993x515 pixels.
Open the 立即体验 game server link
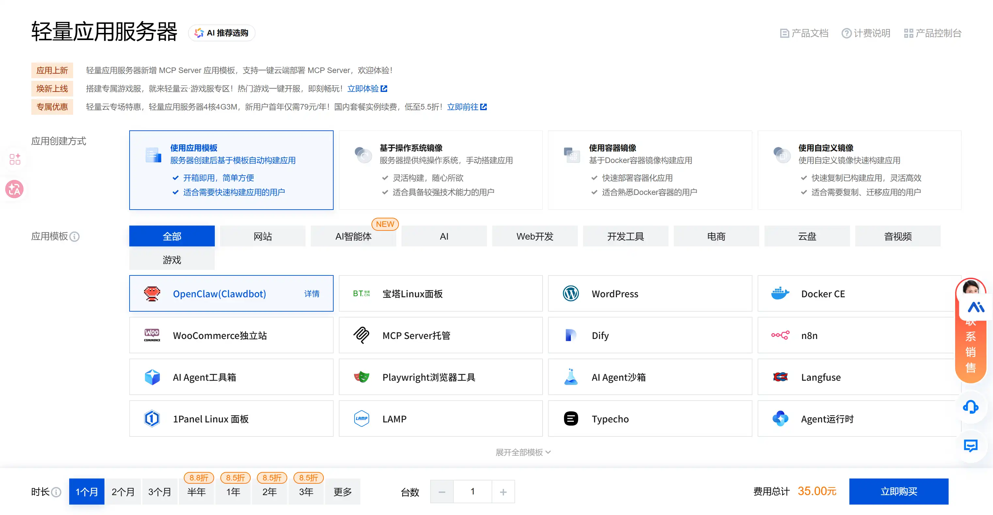(364, 88)
